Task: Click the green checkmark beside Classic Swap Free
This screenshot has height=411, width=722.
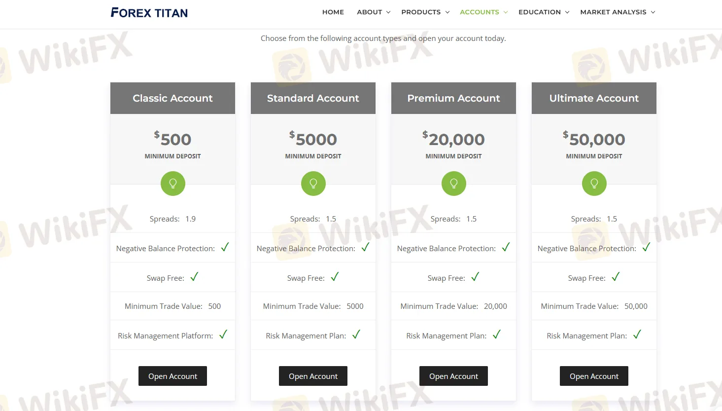Action: pyautogui.click(x=194, y=277)
